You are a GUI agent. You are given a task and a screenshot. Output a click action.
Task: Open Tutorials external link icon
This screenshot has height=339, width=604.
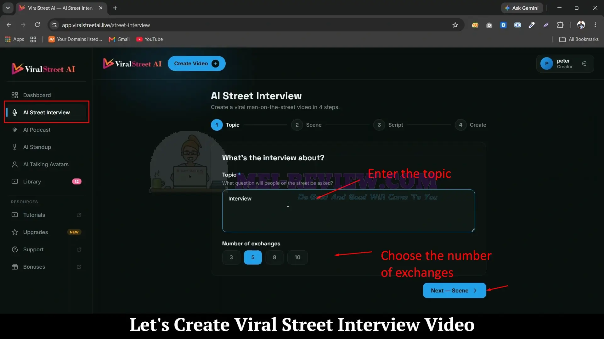(79, 215)
